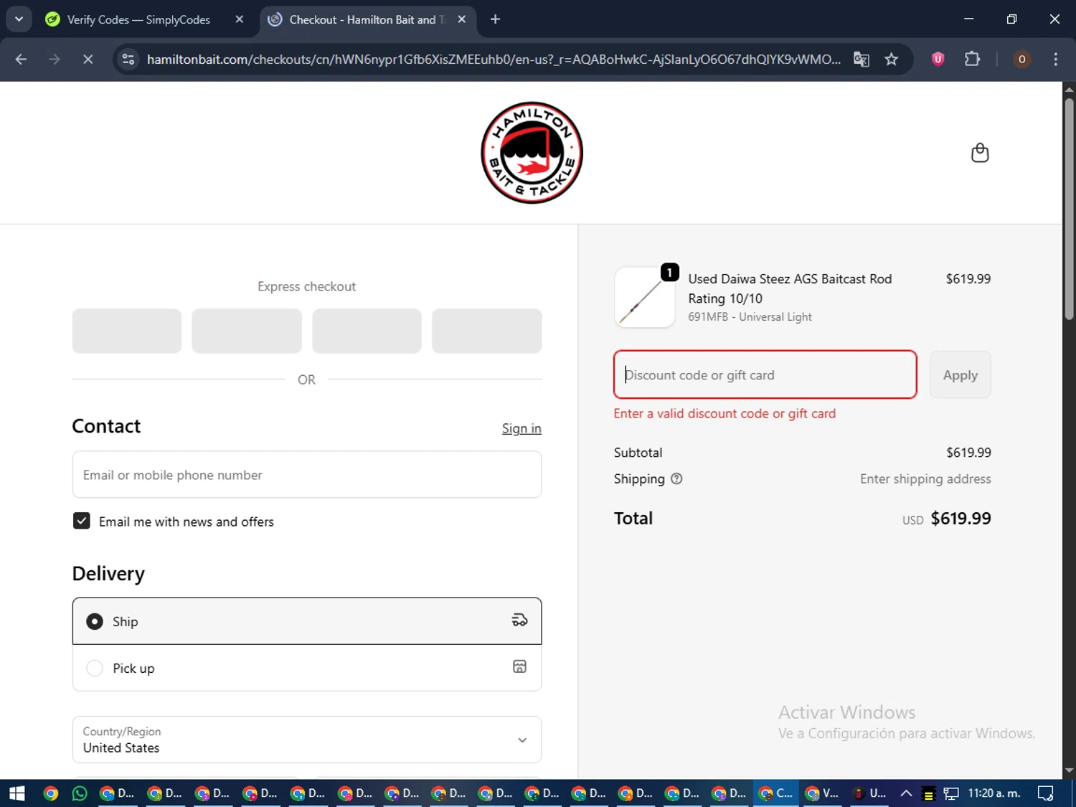Click the taskbar clock showing 11:20 a. m.

(x=994, y=793)
